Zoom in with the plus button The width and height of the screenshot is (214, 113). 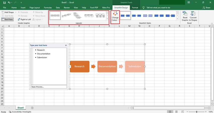(x=206, y=112)
